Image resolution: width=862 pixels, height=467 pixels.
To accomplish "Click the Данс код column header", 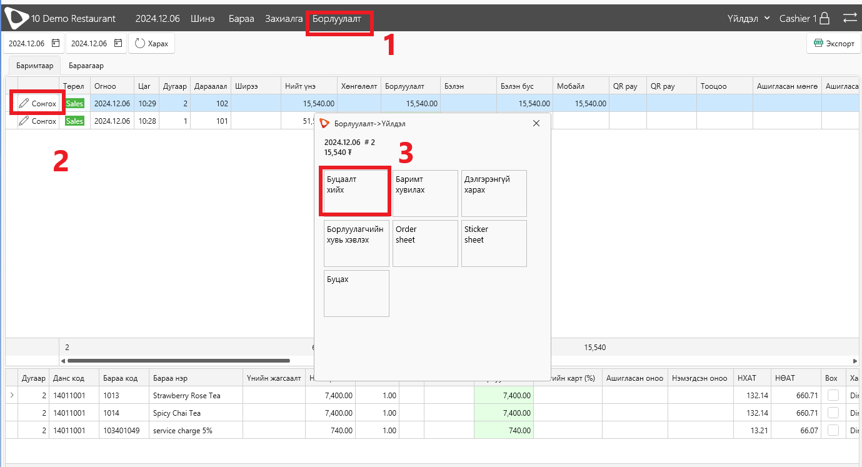I will (x=74, y=378).
